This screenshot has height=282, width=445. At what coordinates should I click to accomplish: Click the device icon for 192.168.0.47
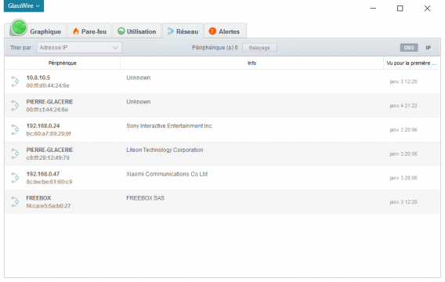tap(15, 178)
